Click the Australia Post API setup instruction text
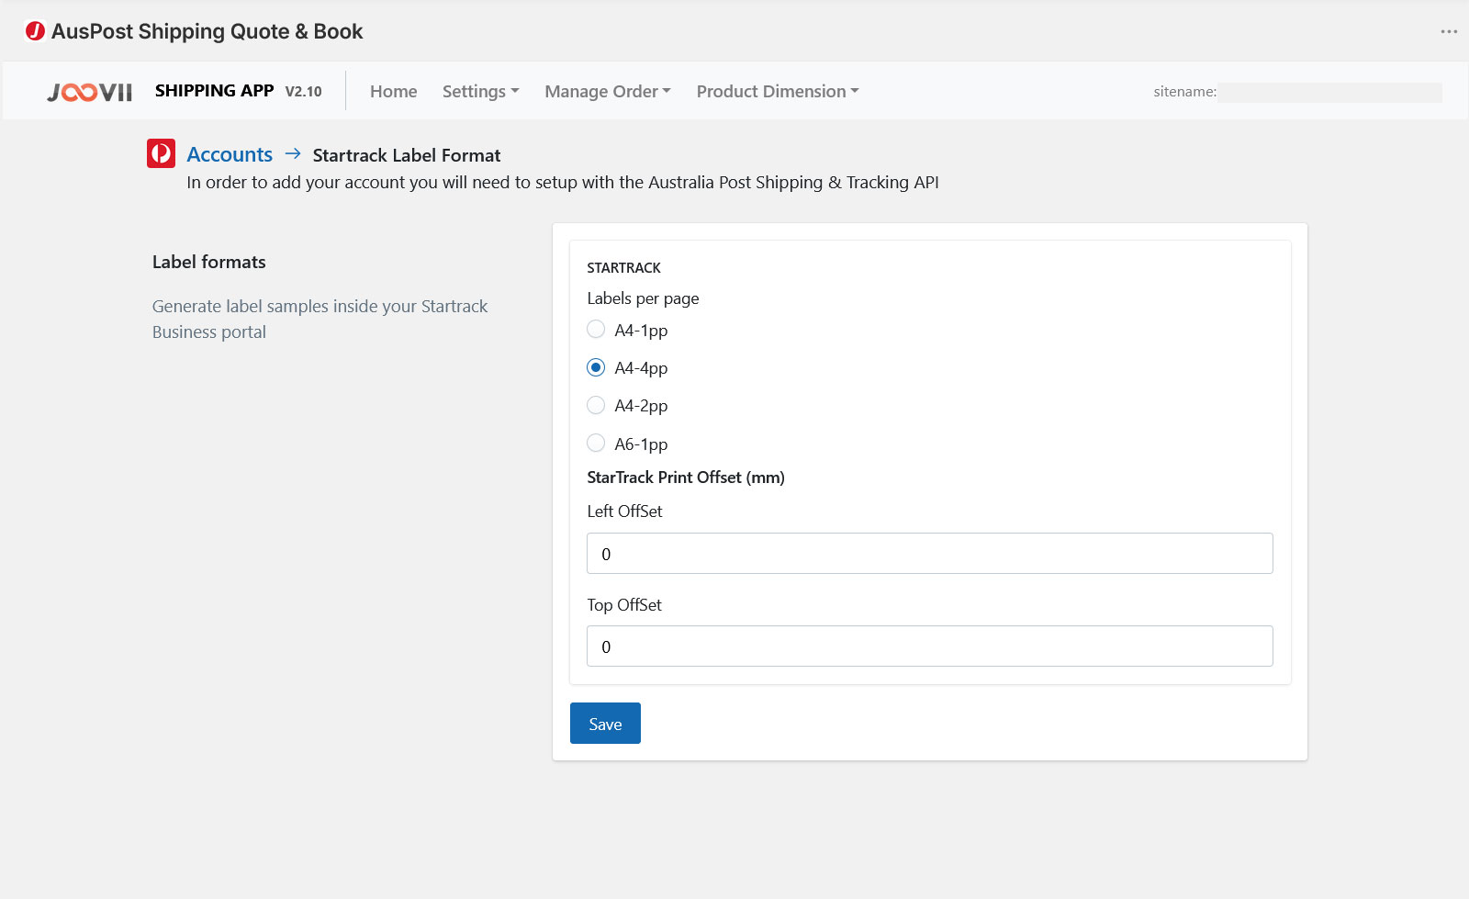 coord(563,182)
